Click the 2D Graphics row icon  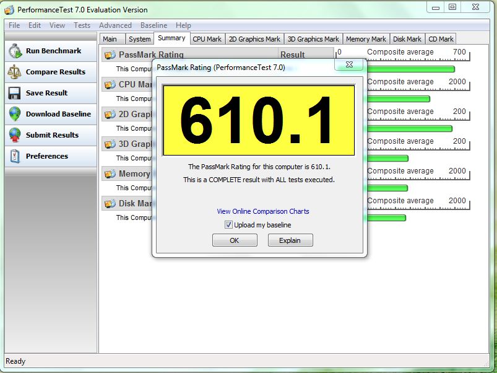(x=110, y=114)
